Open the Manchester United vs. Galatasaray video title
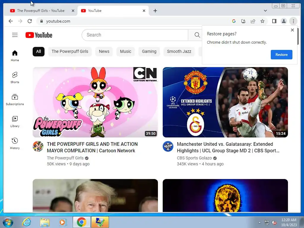The width and height of the screenshot is (304, 228). [228, 147]
